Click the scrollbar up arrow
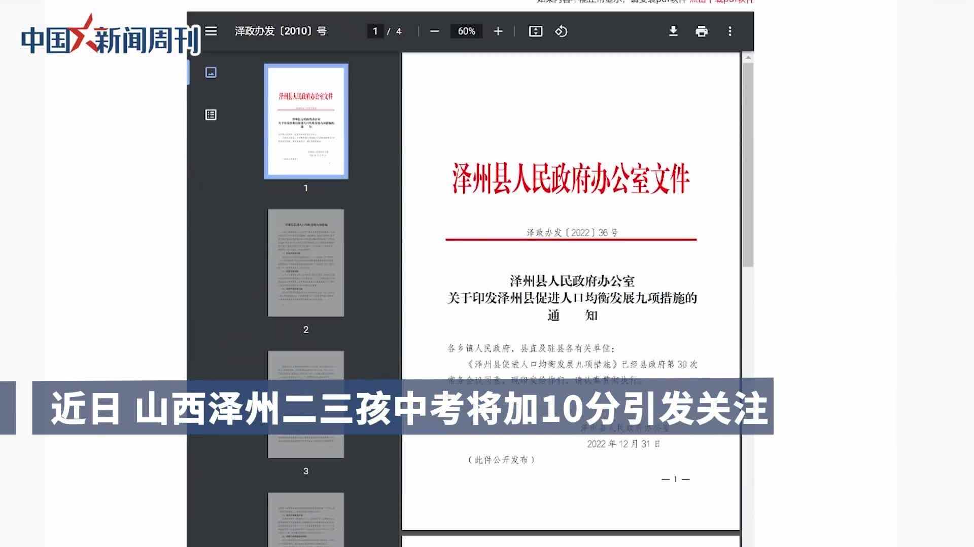974x547 pixels. point(747,58)
